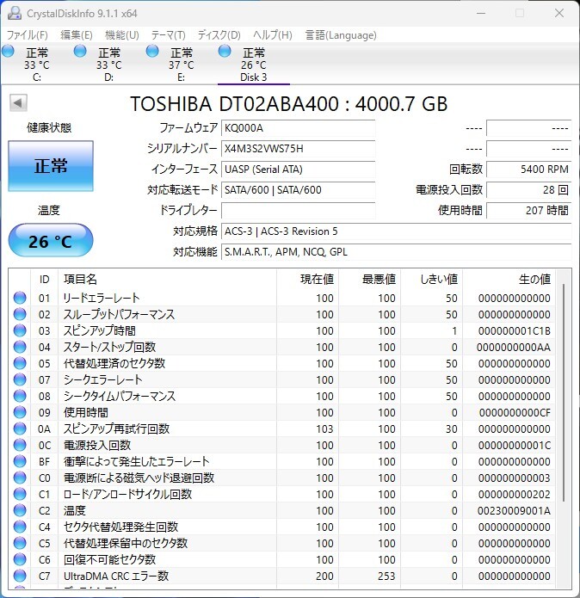
Task: Open the テーマ(T) menu
Action: coord(168,35)
